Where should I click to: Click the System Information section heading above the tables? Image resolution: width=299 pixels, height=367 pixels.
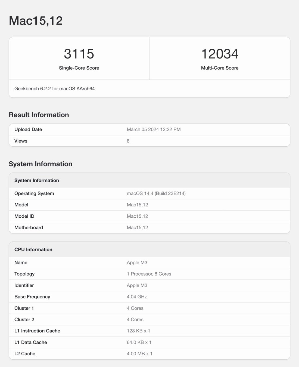41,164
